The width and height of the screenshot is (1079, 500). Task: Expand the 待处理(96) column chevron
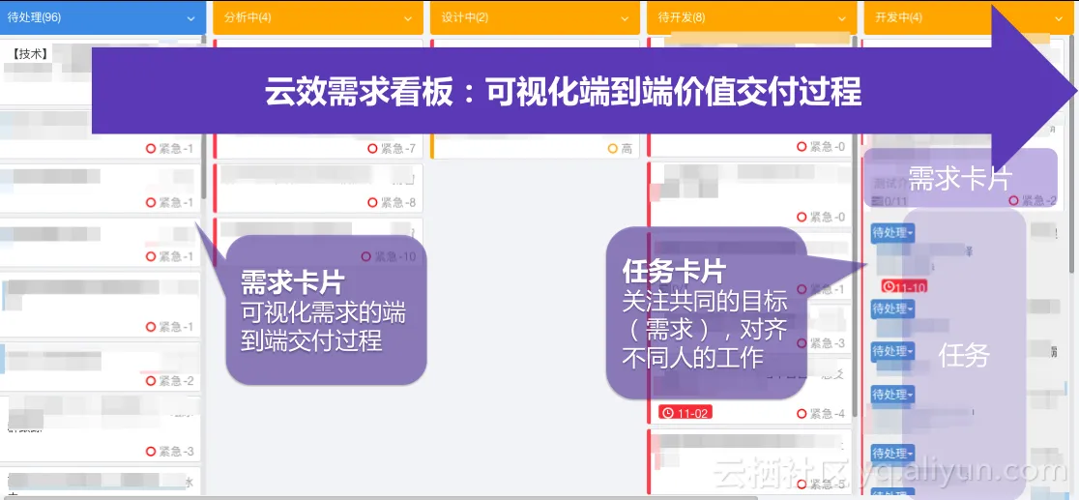point(191,18)
